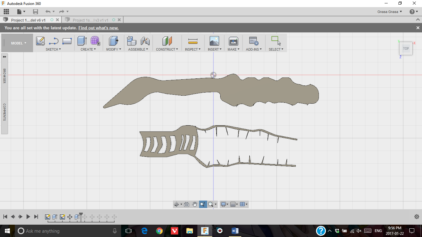
Task: Expand the side panel double-arrow
Action: (x=5, y=57)
